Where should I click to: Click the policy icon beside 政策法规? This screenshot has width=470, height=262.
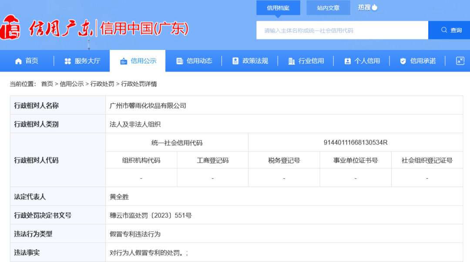click(x=235, y=61)
